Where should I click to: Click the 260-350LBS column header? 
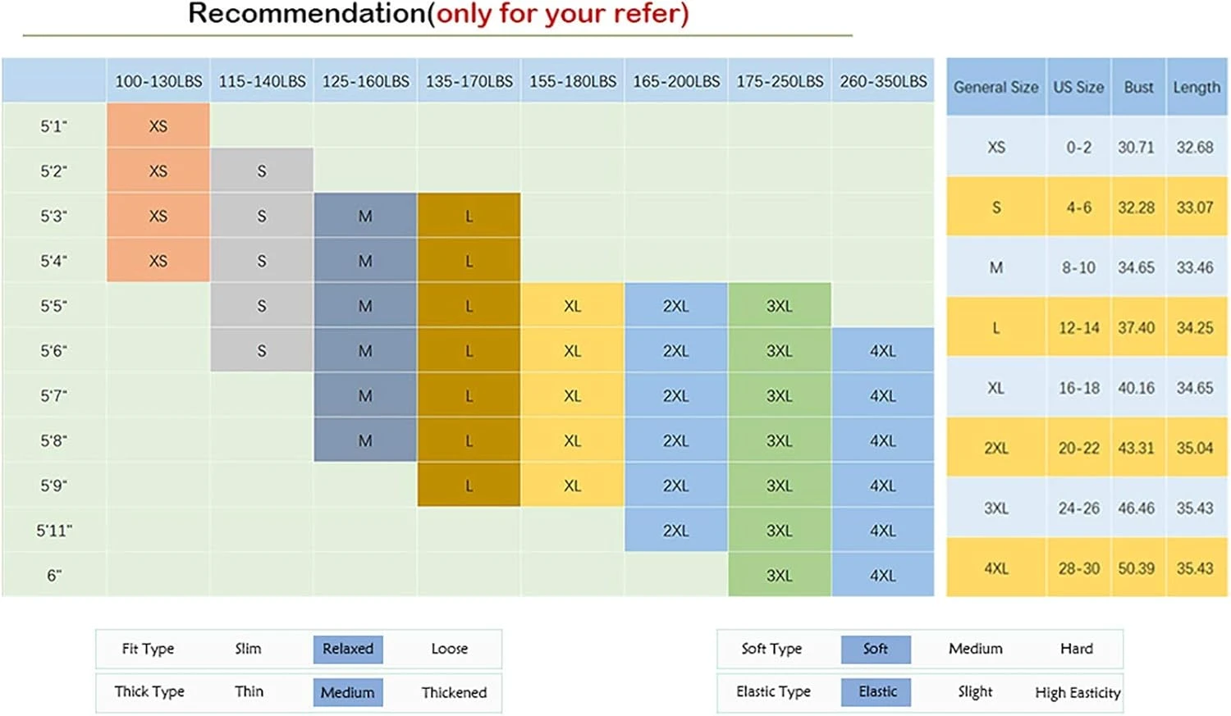point(883,81)
